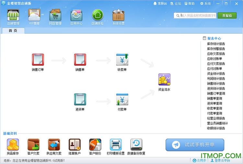Click the 查报价 green button

pos(227,16)
